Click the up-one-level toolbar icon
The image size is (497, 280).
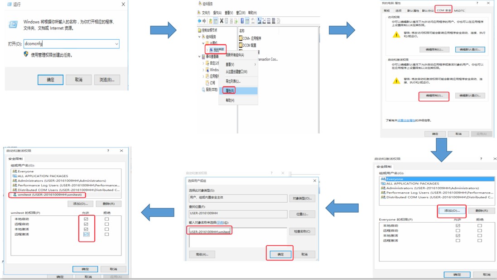210,21
